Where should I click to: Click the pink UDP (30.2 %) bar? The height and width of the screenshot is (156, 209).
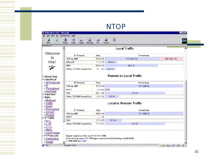171,59
